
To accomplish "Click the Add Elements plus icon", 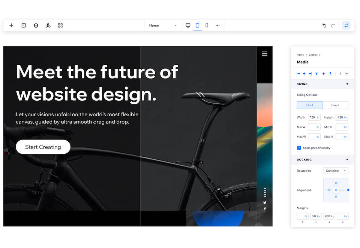I will 11,25.
